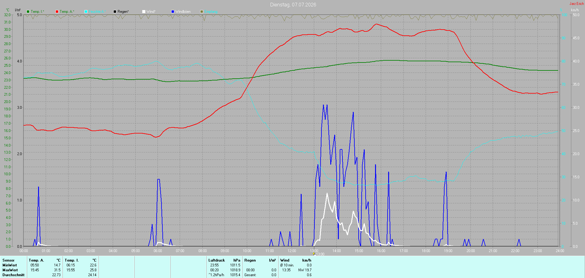Click the 'MaxWert' row label
Viewport: 585px width, 278px height.
point(10,270)
